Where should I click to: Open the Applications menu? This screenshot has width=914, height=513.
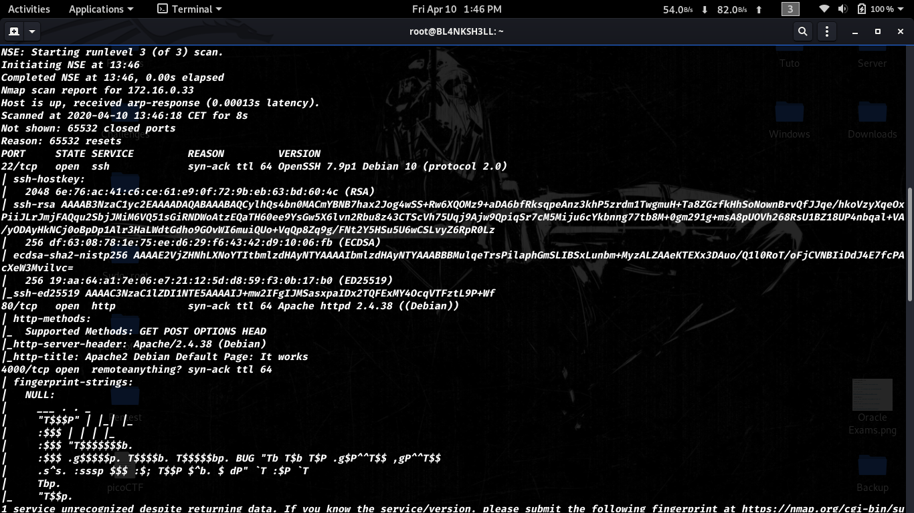[x=101, y=9]
